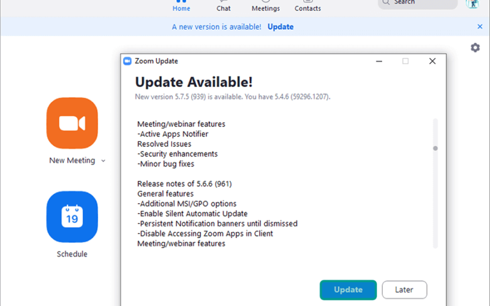Viewport: 490px width, 306px height.
Task: Go to the Meetings tab
Action: (x=266, y=6)
